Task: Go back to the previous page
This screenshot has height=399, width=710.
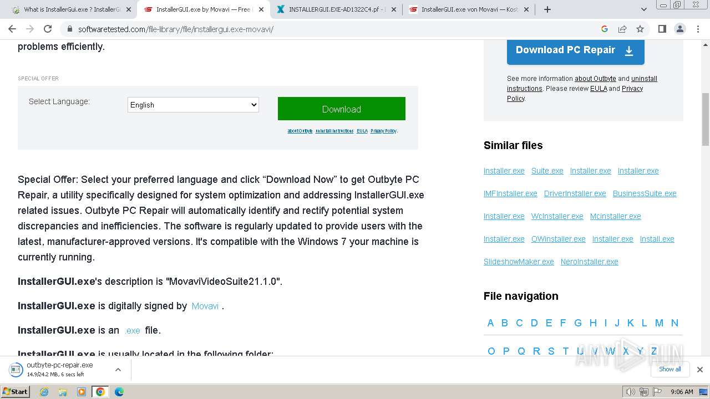Action: [12, 29]
